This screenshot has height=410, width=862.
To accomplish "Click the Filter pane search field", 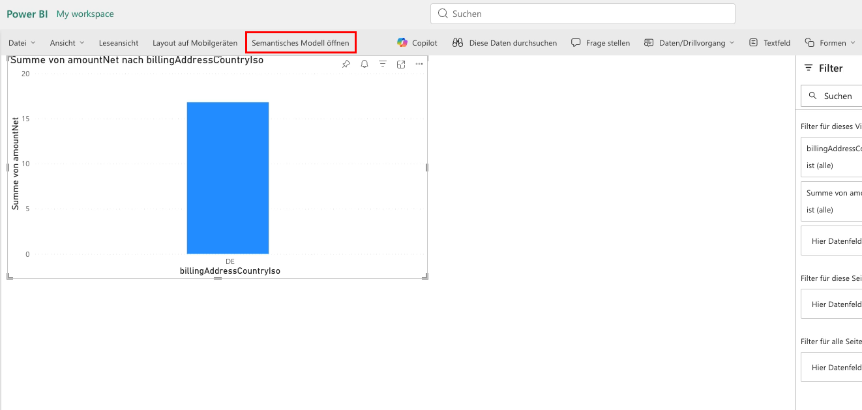I will tap(831, 96).
